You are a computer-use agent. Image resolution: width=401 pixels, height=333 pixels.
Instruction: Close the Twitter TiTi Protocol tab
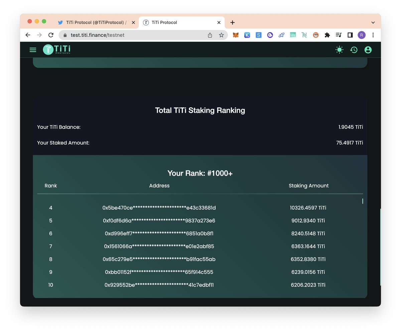[x=133, y=23]
